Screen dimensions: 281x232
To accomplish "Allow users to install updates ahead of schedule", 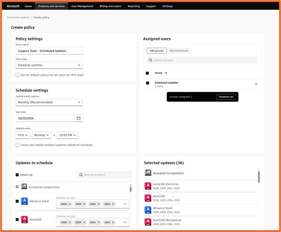I will (x=18, y=145).
